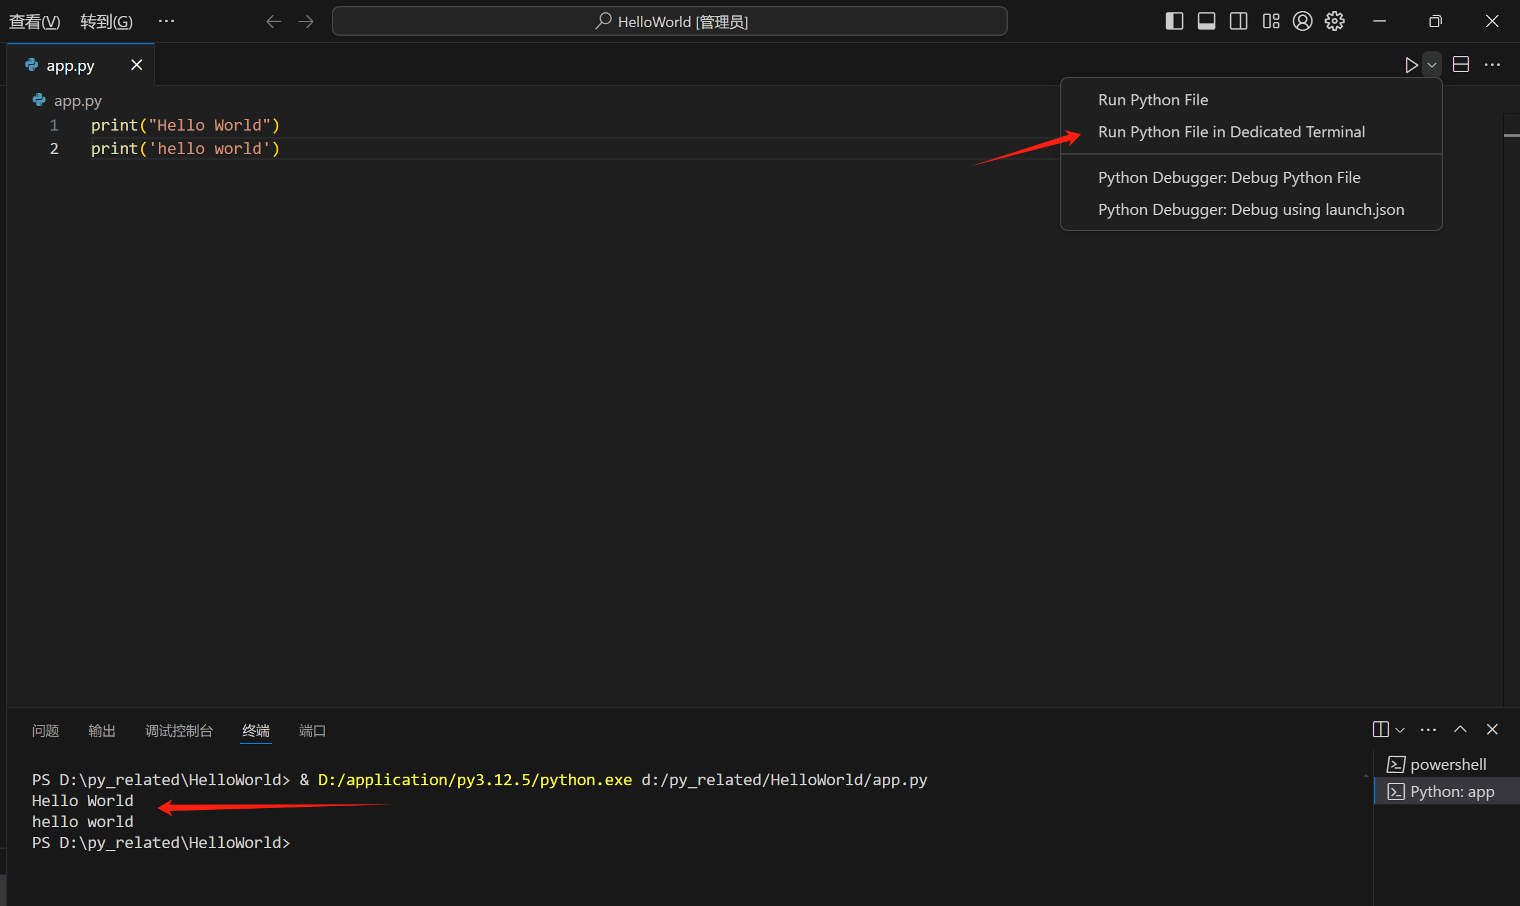Select Run Python File in Dedicated Terminal
This screenshot has width=1520, height=906.
pyautogui.click(x=1231, y=132)
